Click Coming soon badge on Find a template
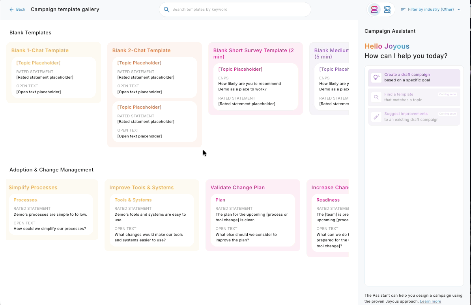The width and height of the screenshot is (471, 305). [x=447, y=94]
